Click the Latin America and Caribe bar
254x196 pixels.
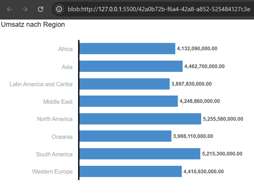pyautogui.click(x=124, y=84)
